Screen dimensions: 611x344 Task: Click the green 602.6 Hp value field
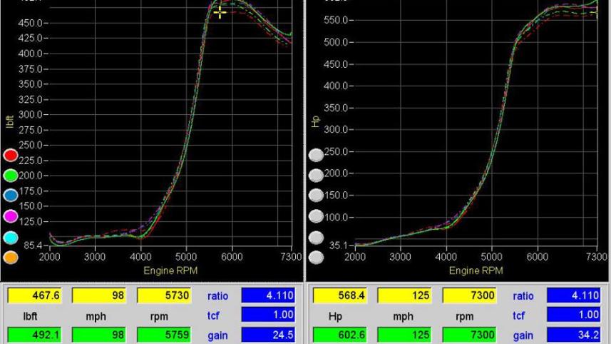tap(339, 335)
